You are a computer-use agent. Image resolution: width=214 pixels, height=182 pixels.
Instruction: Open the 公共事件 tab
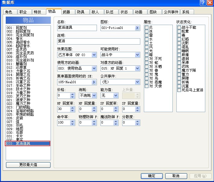coord(171,12)
